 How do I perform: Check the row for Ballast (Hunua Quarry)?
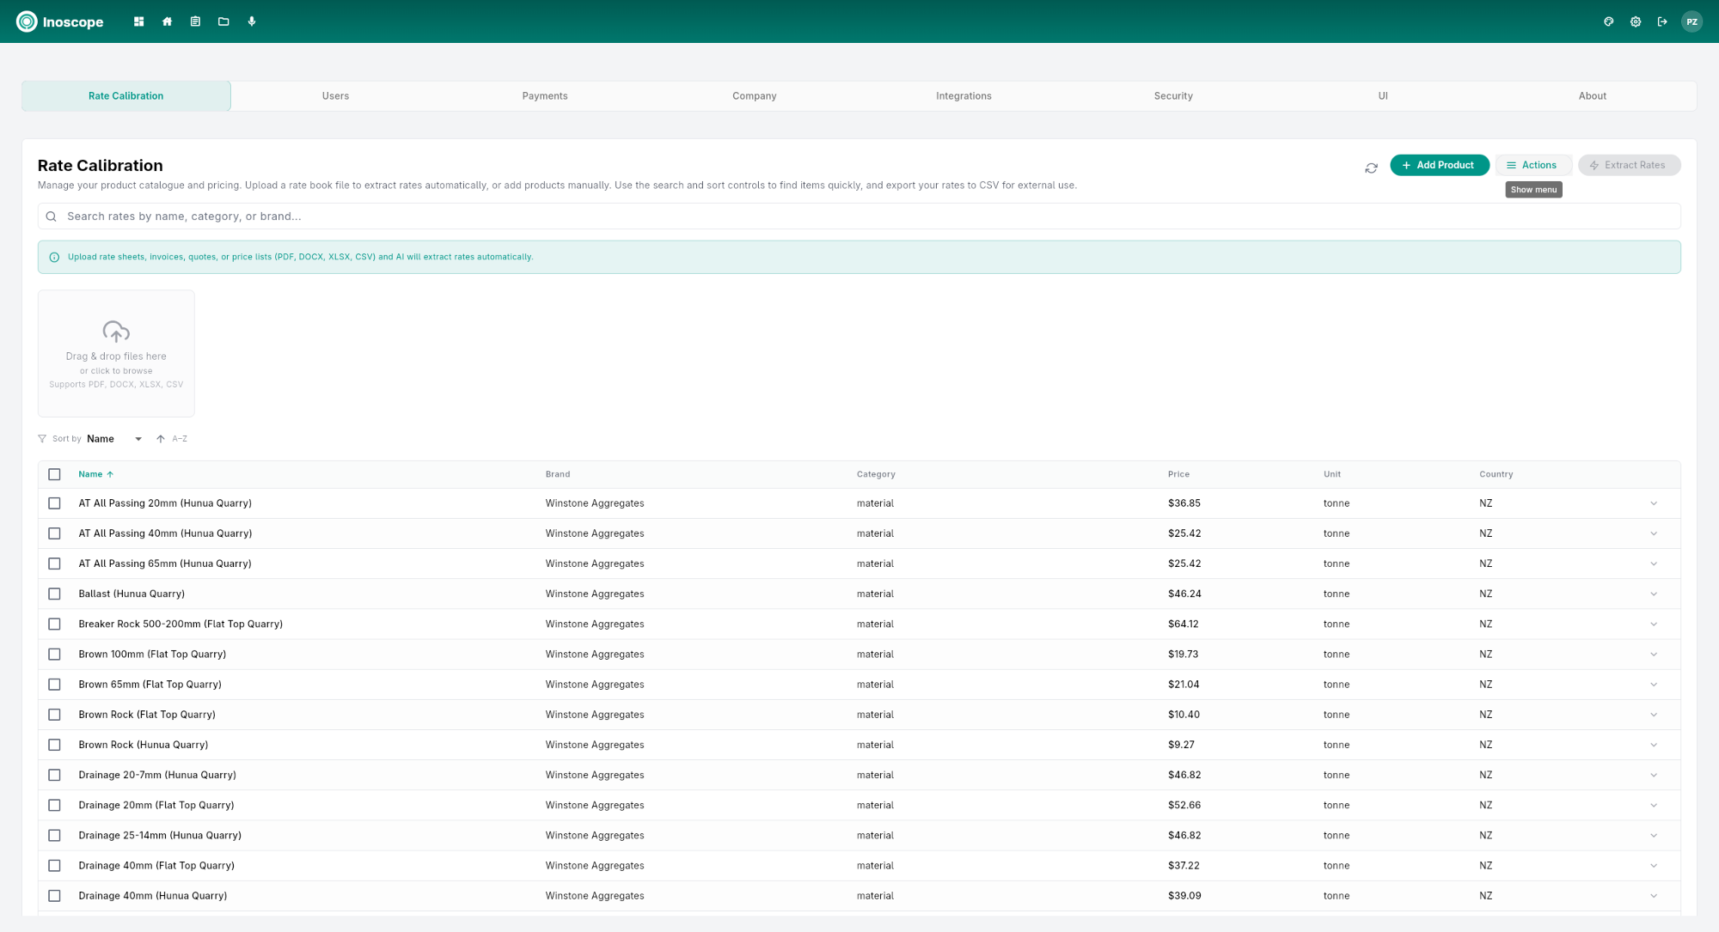coord(55,594)
